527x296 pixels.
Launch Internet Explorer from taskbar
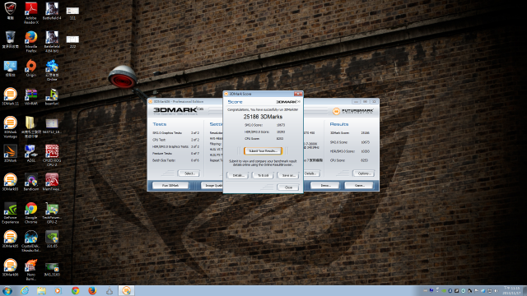[25, 290]
